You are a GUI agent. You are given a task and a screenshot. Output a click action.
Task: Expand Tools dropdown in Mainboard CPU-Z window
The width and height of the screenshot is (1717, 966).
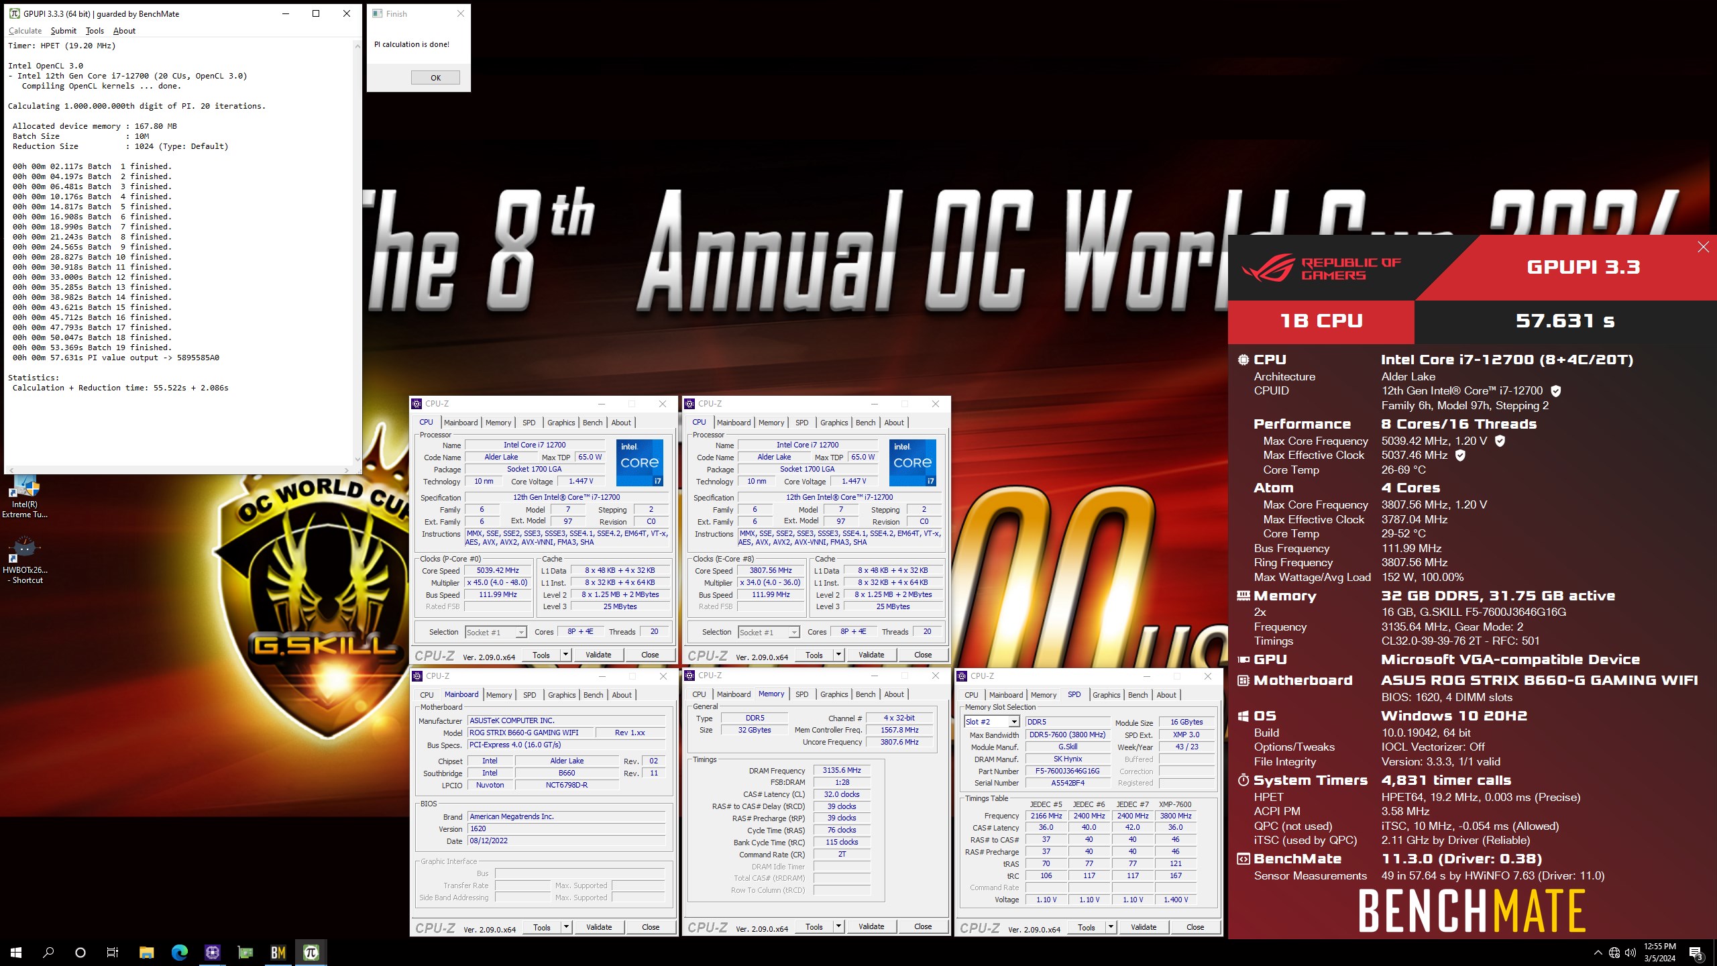tap(566, 926)
